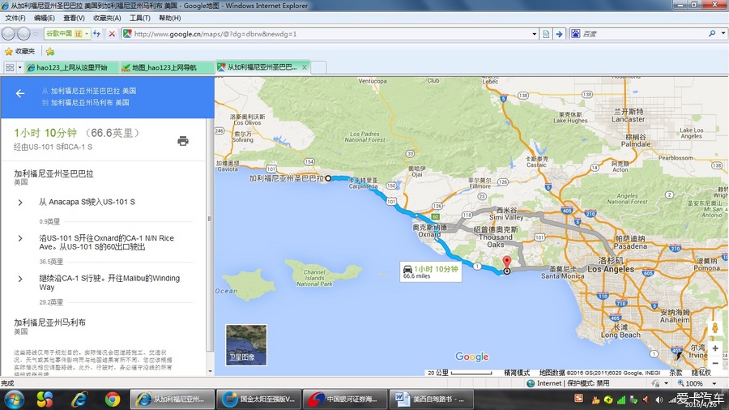Click the Sogou S input tray icon
Viewport: 729px width, 410px height.
579,399
